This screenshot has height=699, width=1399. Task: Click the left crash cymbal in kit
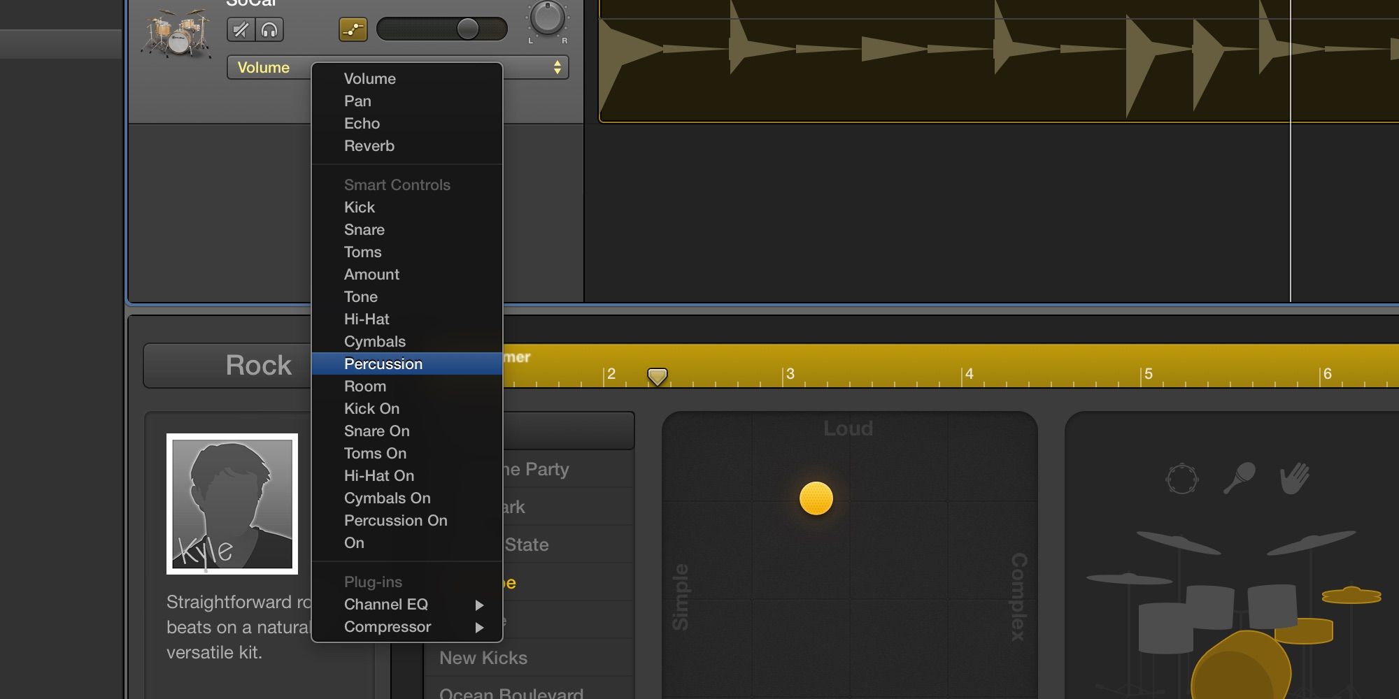(1179, 542)
